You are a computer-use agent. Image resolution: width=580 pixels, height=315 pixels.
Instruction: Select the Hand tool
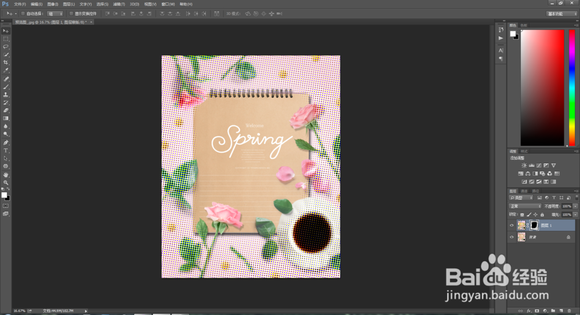(6, 175)
